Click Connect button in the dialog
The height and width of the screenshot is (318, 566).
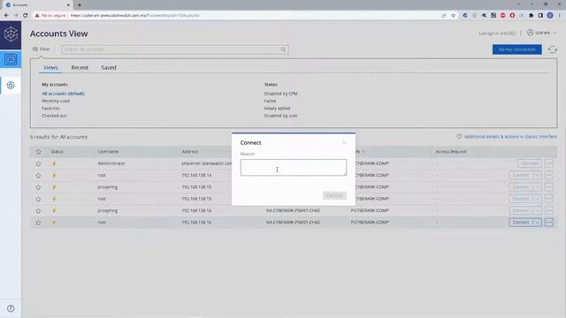pyautogui.click(x=334, y=195)
